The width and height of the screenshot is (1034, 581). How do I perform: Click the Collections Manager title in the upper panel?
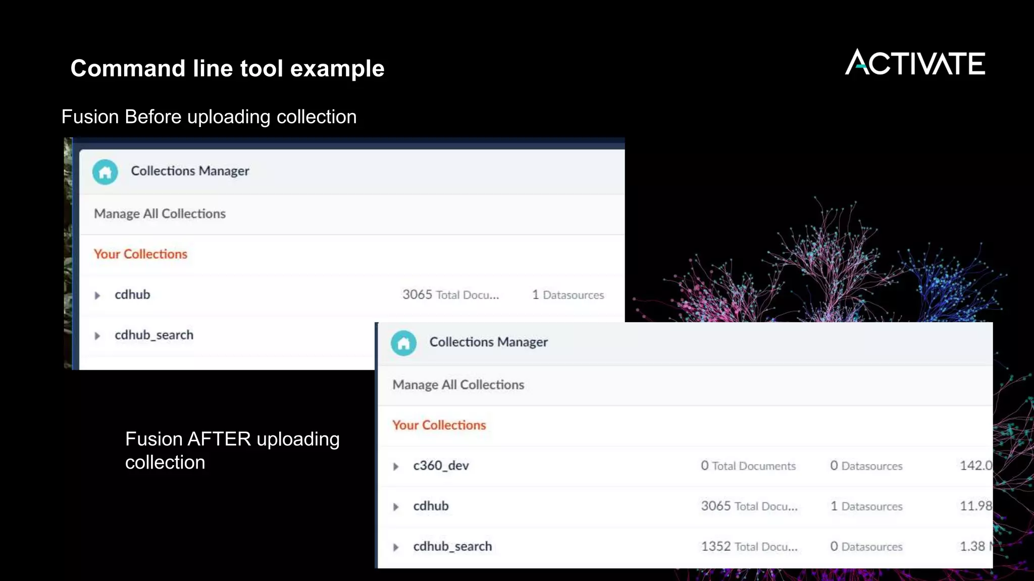click(190, 171)
